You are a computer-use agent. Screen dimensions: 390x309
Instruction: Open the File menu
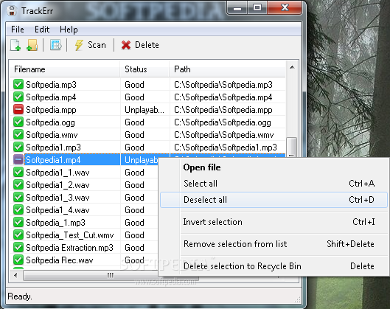pyautogui.click(x=18, y=29)
